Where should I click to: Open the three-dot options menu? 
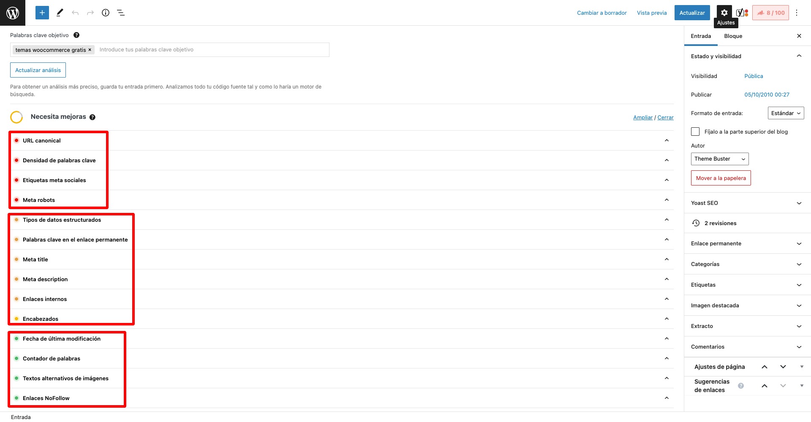(797, 13)
